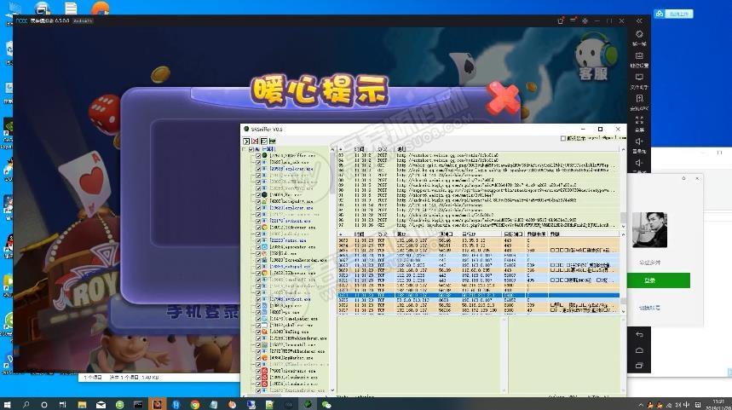Click the settings icon in WeChat login window
Viewport: 732px width, 410px height.
click(684, 178)
